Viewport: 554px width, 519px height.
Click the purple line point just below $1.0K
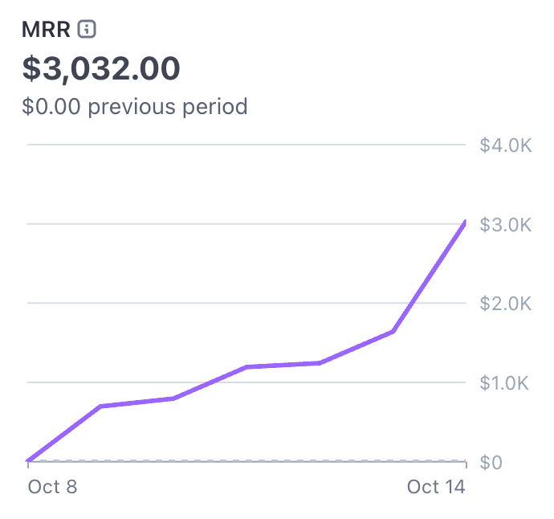tap(173, 398)
